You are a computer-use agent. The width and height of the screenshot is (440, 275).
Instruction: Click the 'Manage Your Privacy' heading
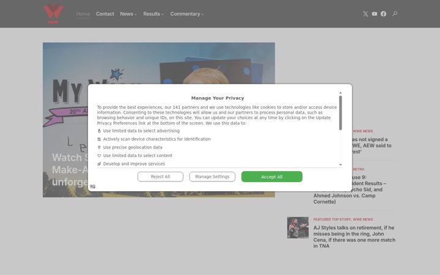[x=218, y=98]
